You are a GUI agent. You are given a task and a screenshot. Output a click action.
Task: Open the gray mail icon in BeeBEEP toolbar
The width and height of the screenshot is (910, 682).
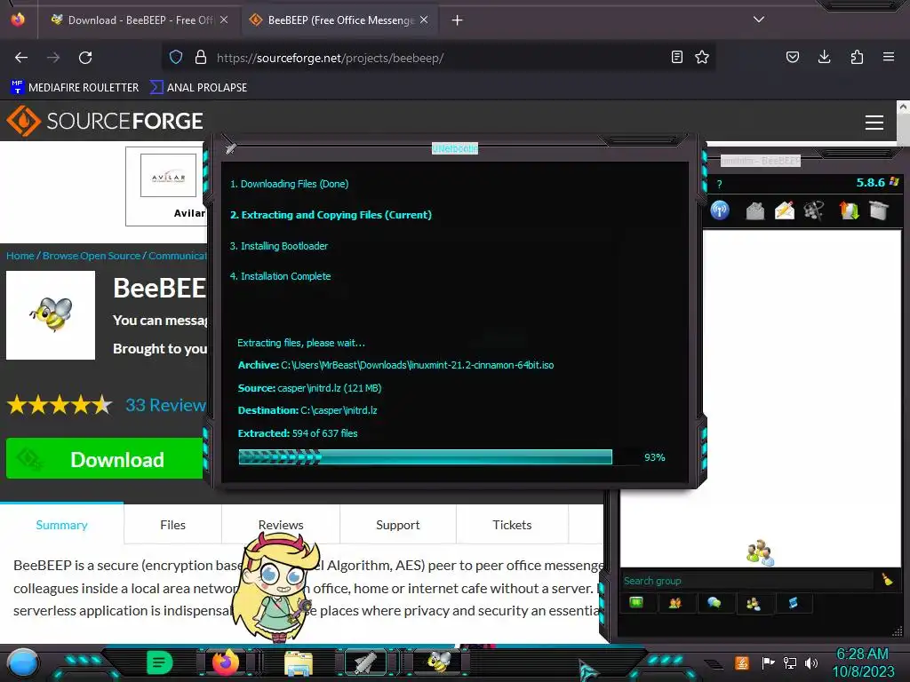[754, 210]
